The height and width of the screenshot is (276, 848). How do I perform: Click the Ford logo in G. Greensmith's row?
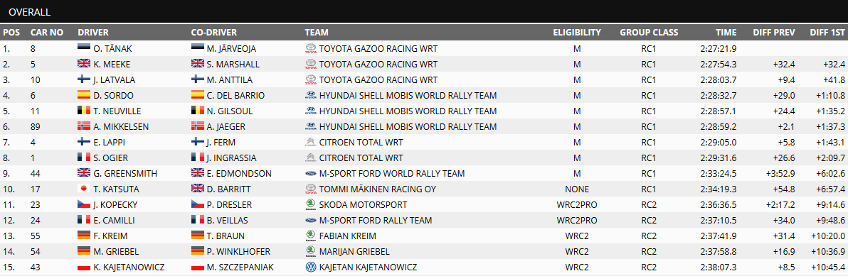click(311, 174)
